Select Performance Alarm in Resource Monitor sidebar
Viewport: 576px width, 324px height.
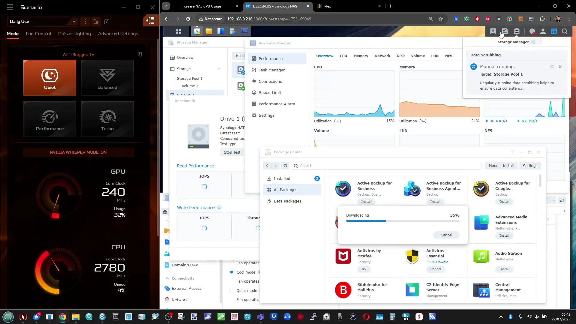tap(277, 104)
